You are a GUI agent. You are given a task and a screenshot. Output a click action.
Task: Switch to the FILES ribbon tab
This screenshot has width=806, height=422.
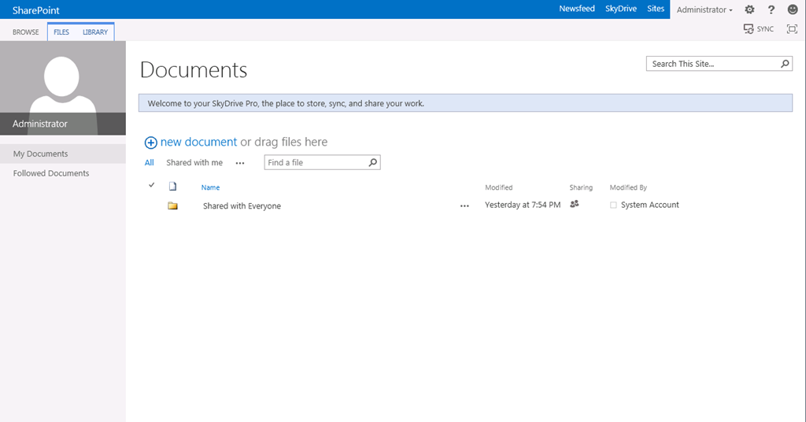[x=61, y=32]
